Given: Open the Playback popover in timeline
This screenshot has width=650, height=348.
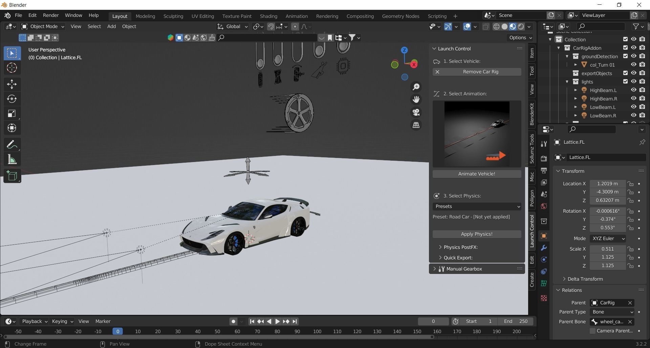Looking at the screenshot, I should (x=35, y=321).
